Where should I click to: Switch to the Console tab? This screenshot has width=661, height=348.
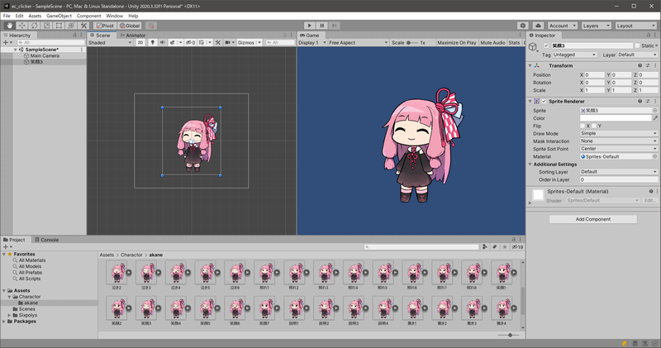tap(46, 240)
